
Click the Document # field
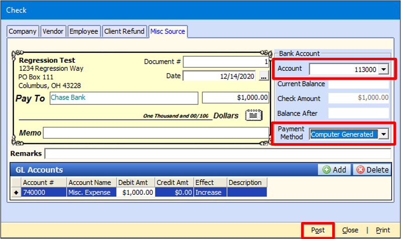click(x=226, y=62)
